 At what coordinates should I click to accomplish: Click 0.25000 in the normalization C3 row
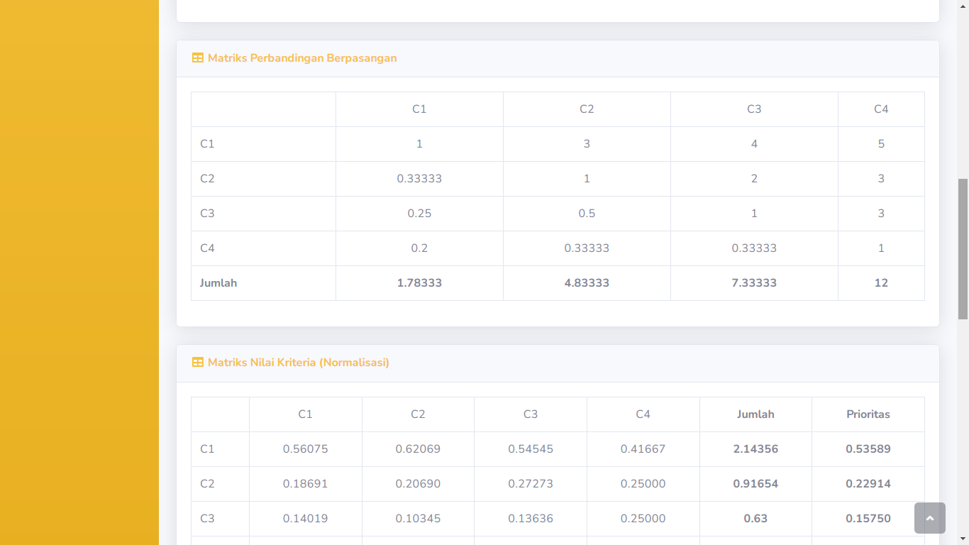click(x=643, y=519)
